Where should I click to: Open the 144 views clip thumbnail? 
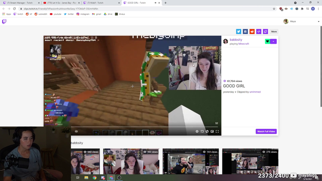coord(191,161)
